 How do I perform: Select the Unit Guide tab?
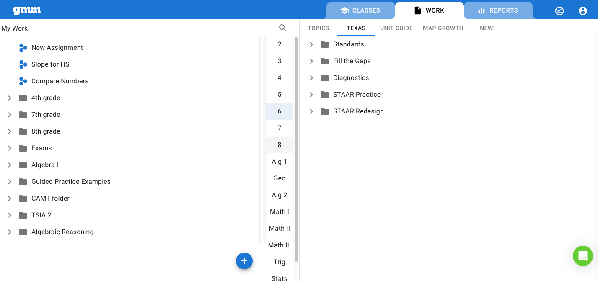click(396, 28)
